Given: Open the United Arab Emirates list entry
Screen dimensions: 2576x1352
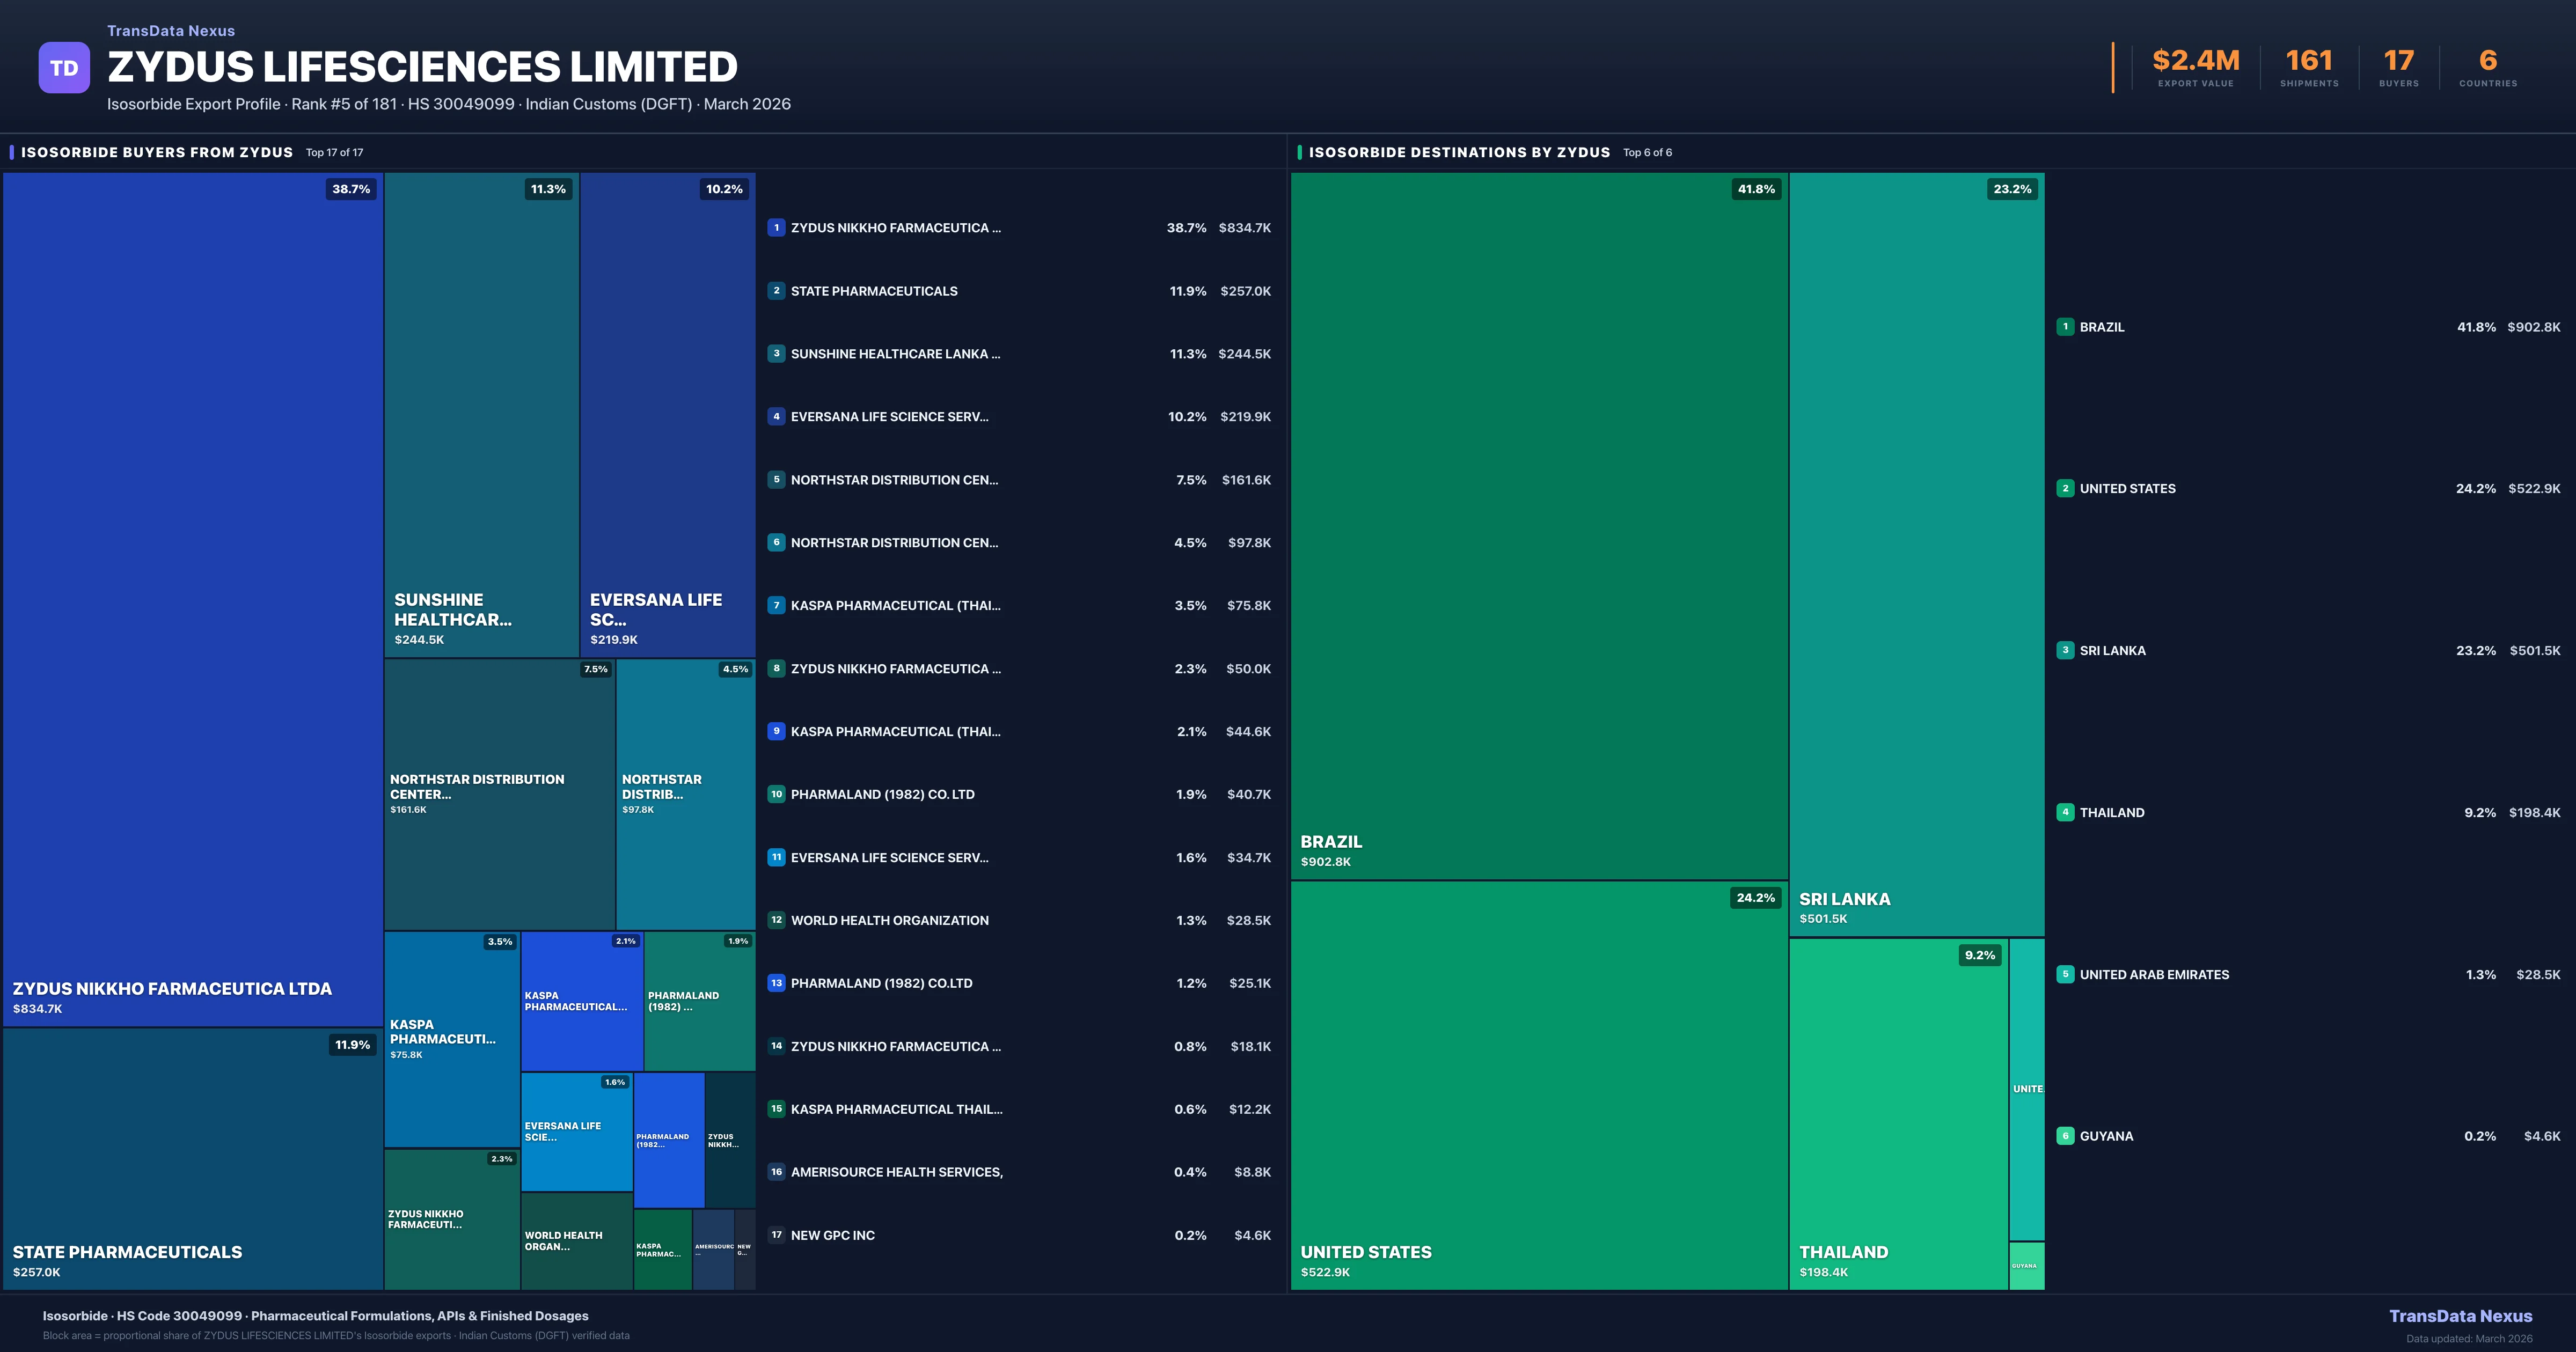Looking at the screenshot, I should 2154,975.
